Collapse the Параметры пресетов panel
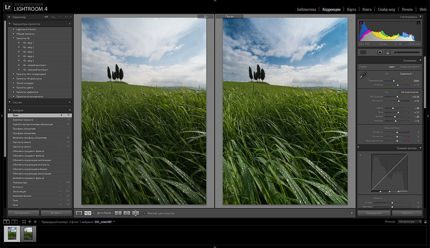Viewport: 430px width, 248px height. pos(10,24)
